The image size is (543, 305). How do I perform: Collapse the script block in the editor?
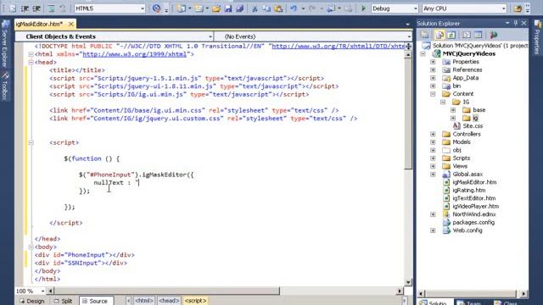pyautogui.click(x=31, y=142)
